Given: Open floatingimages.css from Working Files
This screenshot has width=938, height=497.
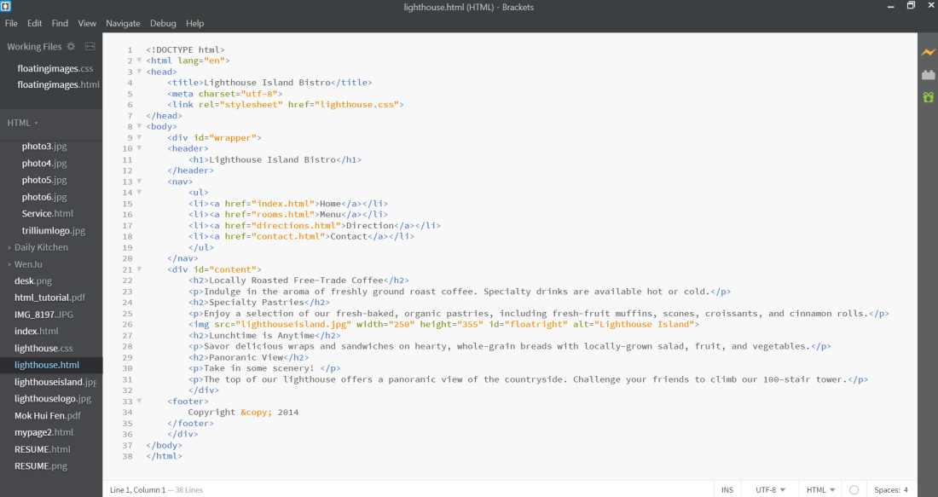Looking at the screenshot, I should [x=56, y=68].
